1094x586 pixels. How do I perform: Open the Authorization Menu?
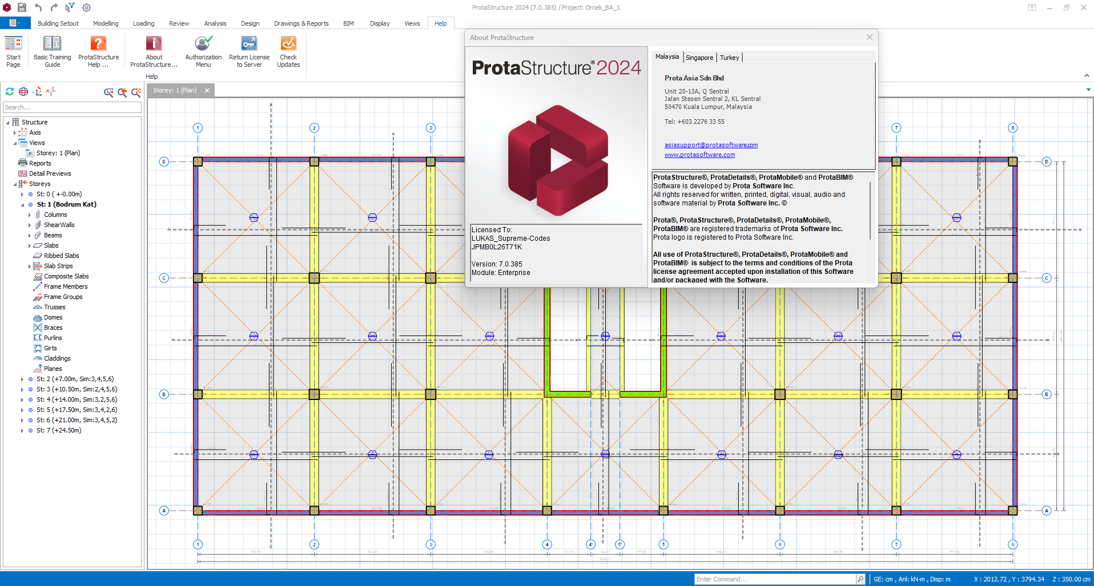(203, 50)
